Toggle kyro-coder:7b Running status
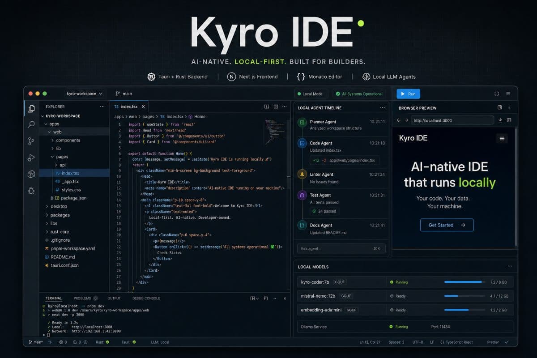This screenshot has height=358, width=537. pos(399,282)
